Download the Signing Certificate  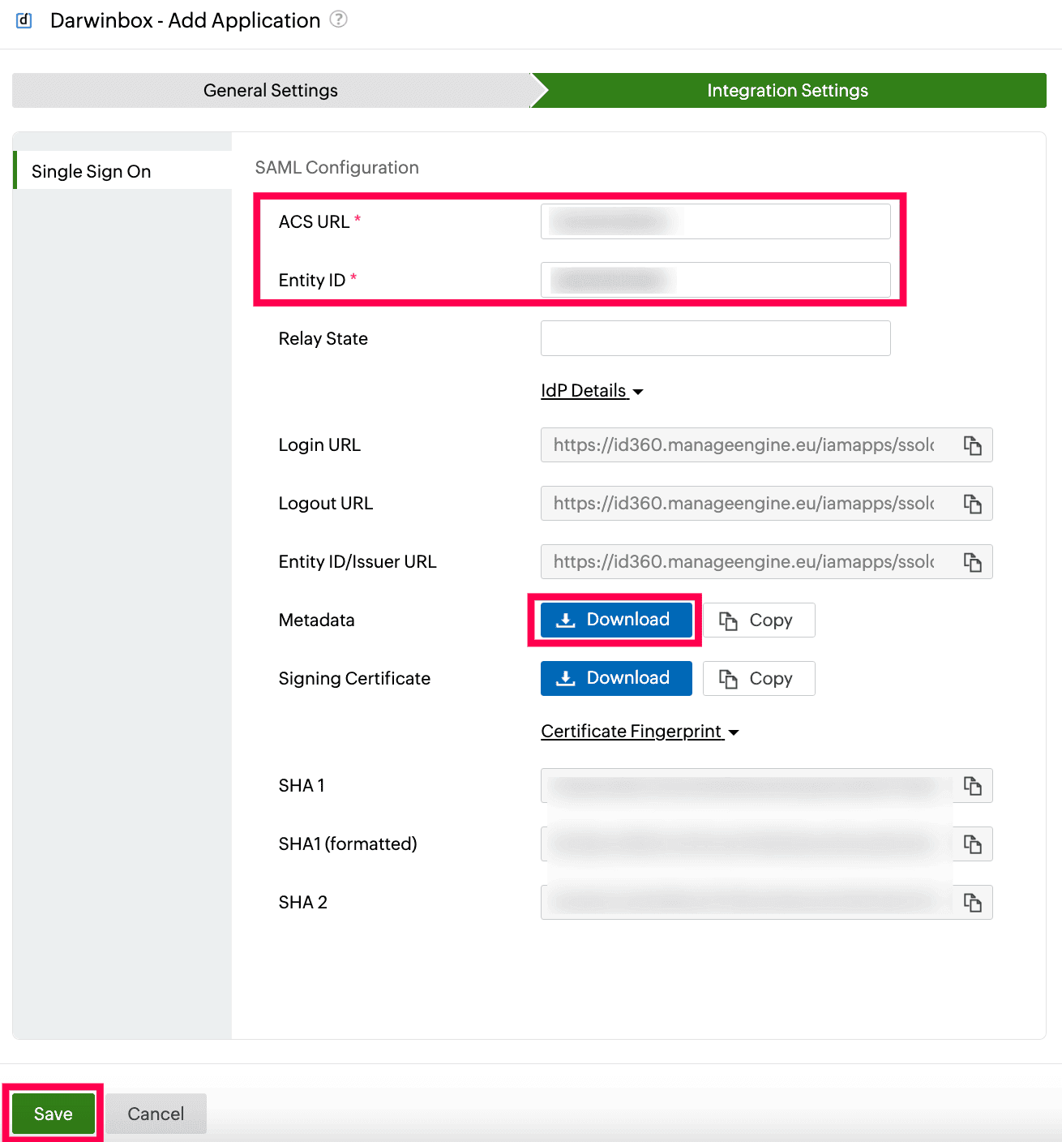point(616,678)
